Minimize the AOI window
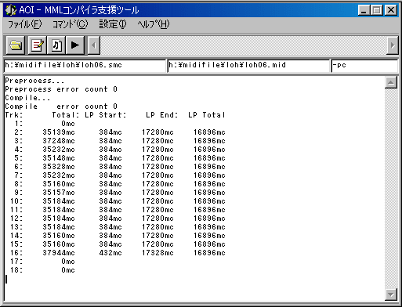402x307 pixels. click(x=364, y=10)
